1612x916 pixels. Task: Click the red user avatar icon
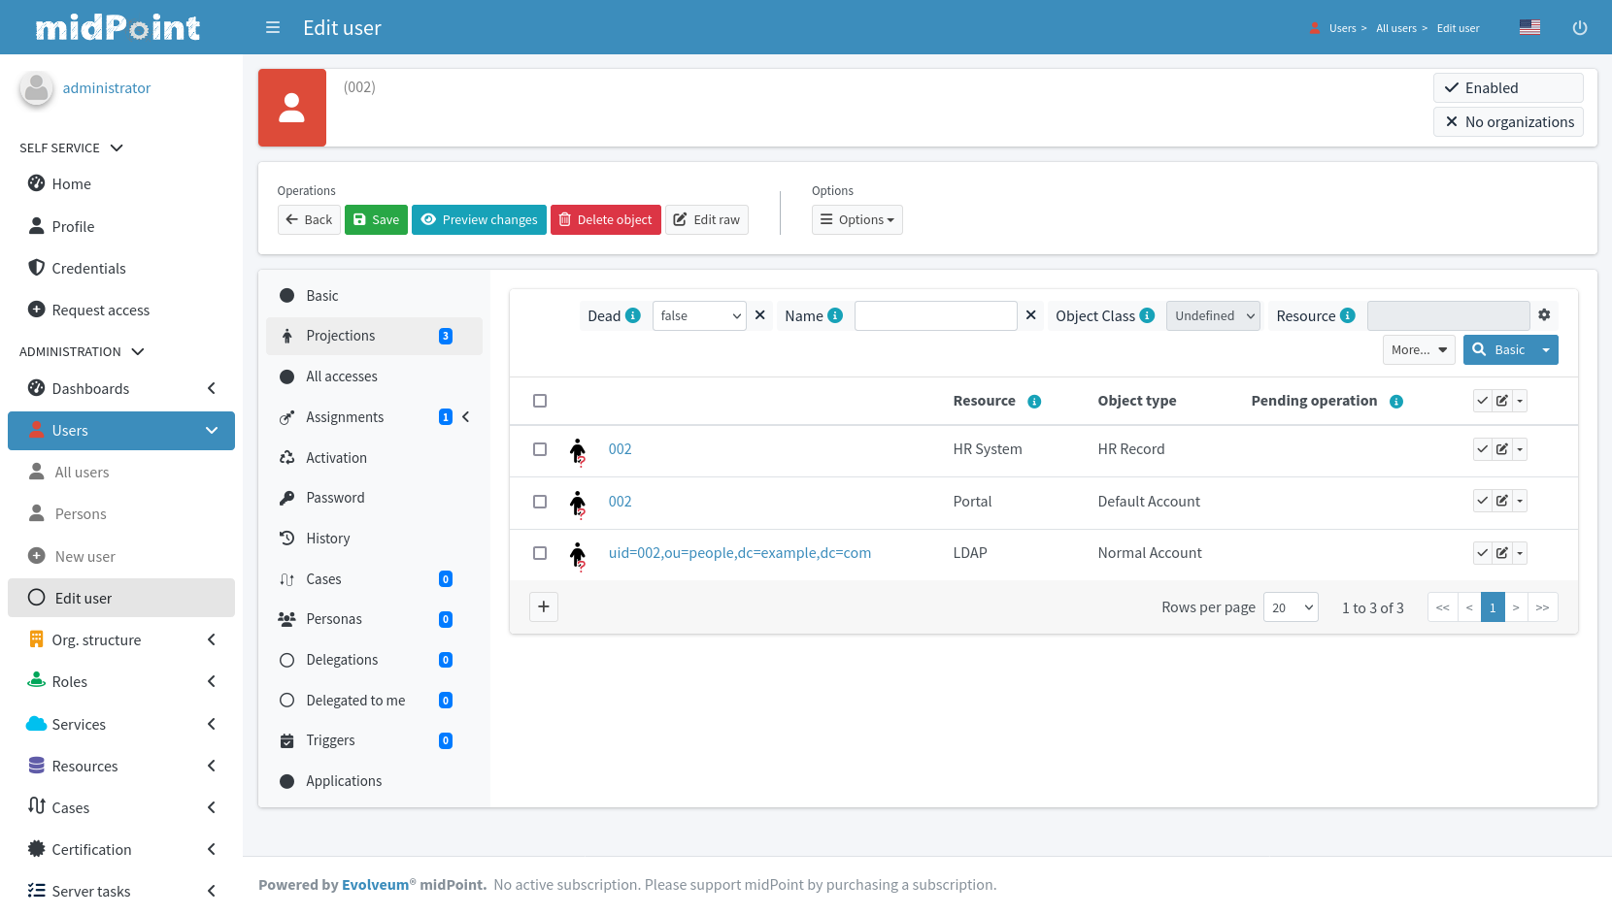coord(292,108)
